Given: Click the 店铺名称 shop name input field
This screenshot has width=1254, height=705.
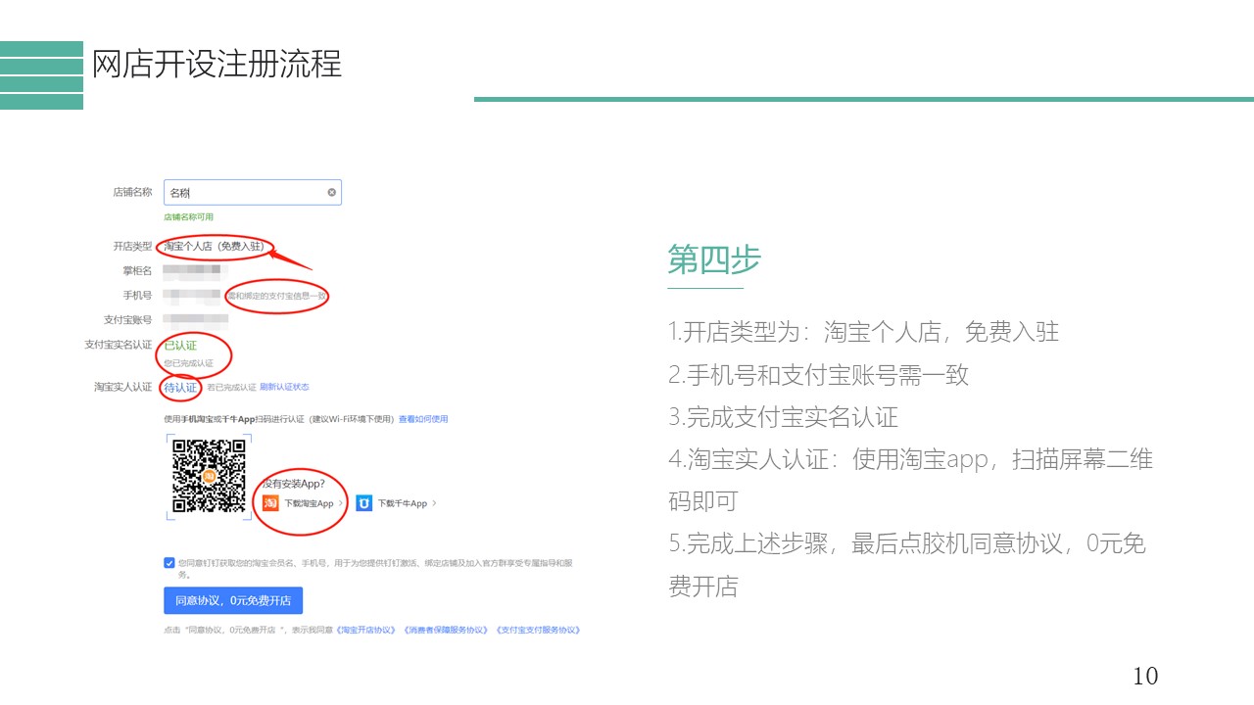Looking at the screenshot, I should (253, 193).
